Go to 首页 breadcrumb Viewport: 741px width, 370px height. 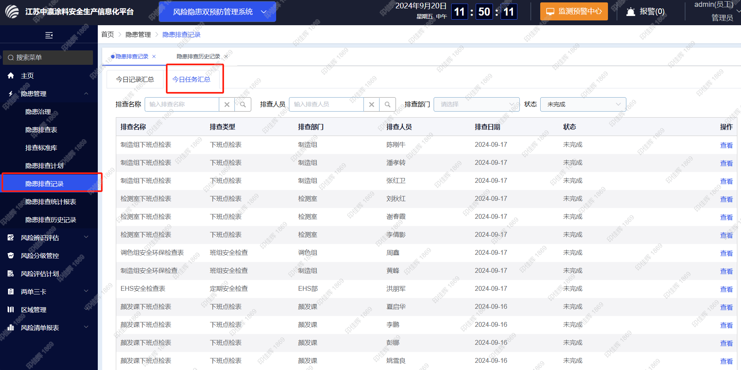107,34
